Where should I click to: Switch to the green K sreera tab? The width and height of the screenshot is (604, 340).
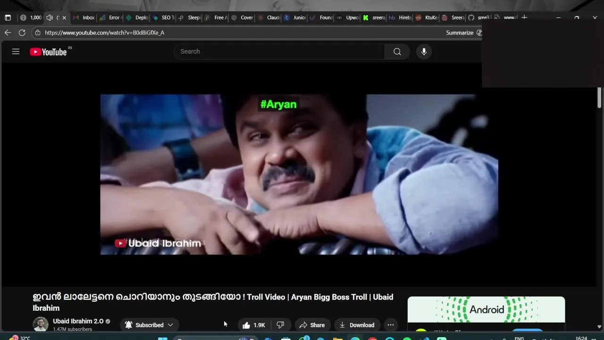pos(374,17)
